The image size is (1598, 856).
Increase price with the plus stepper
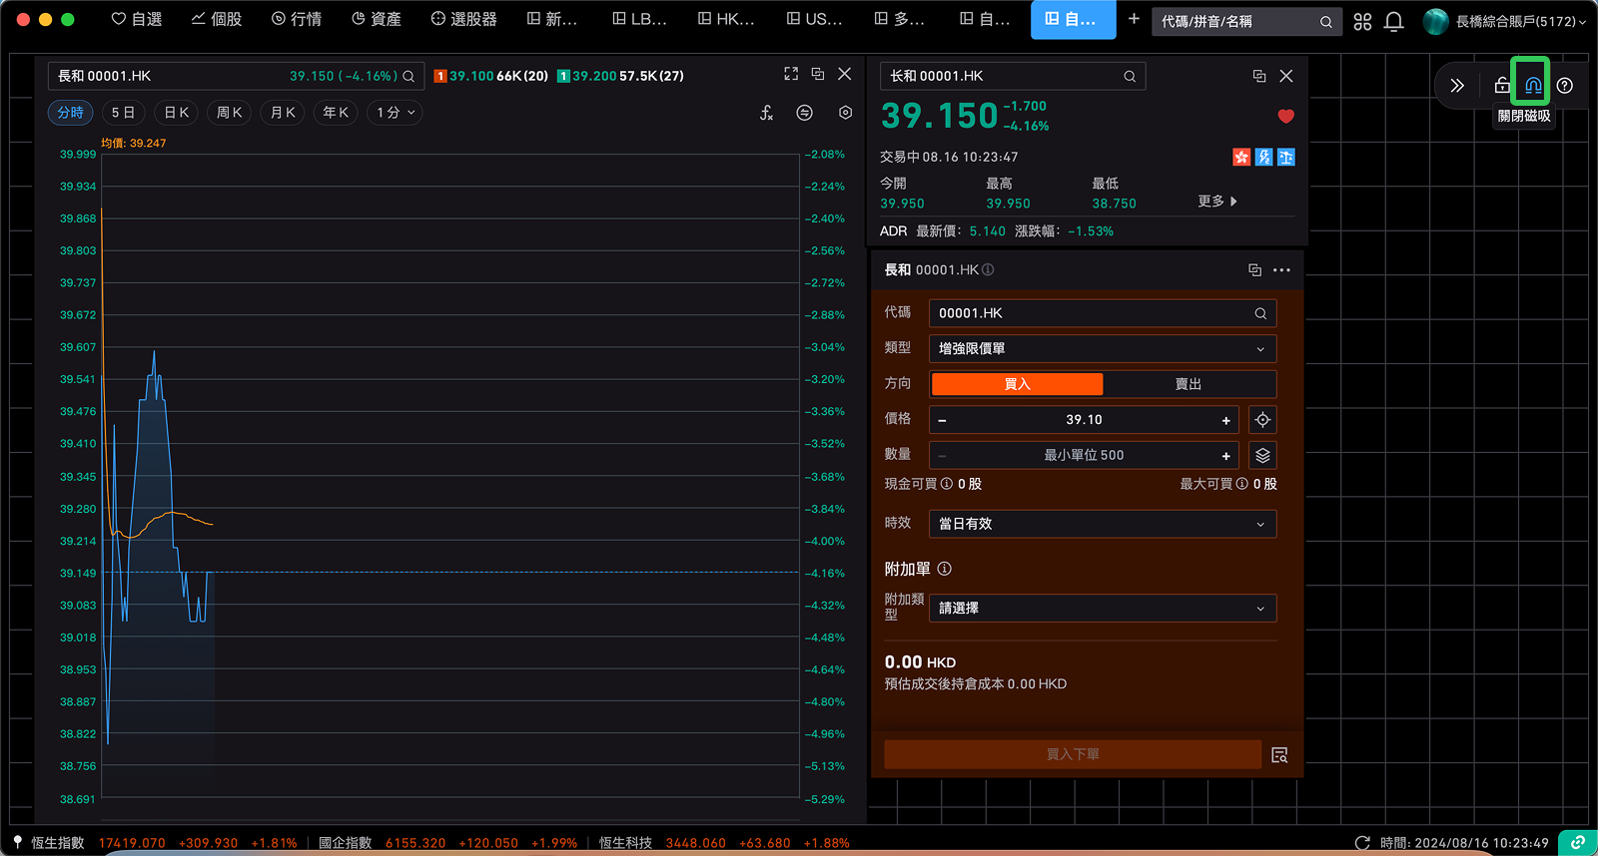[1225, 420]
